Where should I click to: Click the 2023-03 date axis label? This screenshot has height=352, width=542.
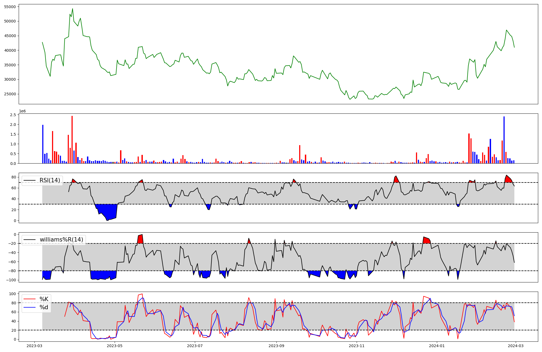(x=34, y=346)
